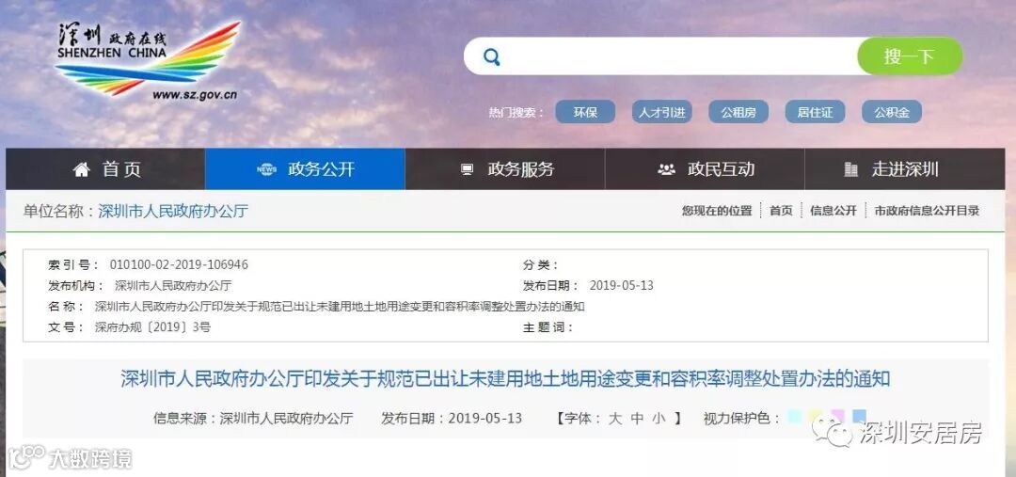This screenshot has height=477, width=1016.
Task: Select the small font size 小
Action: point(659,419)
